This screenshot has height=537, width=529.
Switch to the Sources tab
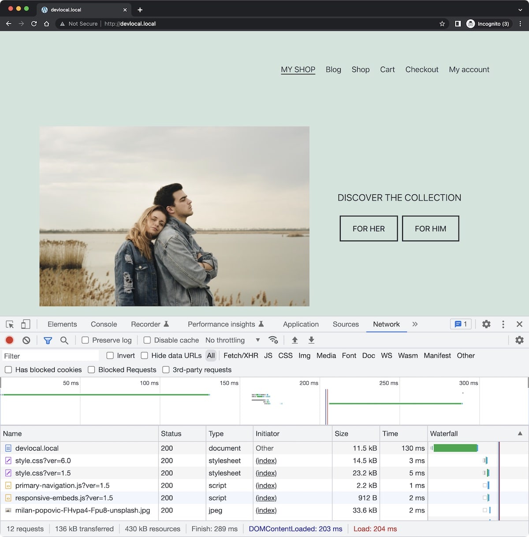click(346, 324)
